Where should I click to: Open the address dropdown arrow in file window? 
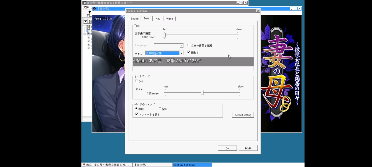(x=86, y=21)
